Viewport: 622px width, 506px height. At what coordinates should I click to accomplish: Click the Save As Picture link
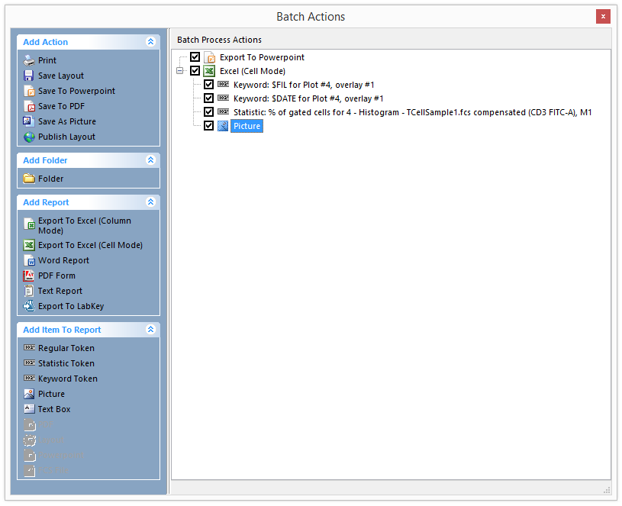(66, 121)
